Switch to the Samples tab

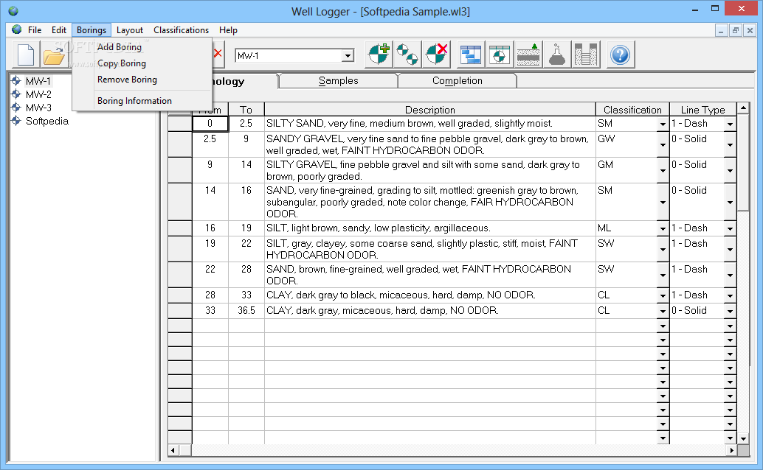click(338, 81)
